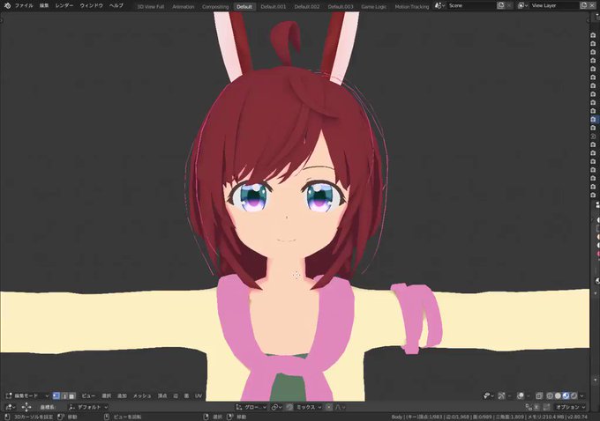Open the object type visibility dropdown
Image resolution: width=600 pixels, height=421 pixels.
pyautogui.click(x=489, y=395)
